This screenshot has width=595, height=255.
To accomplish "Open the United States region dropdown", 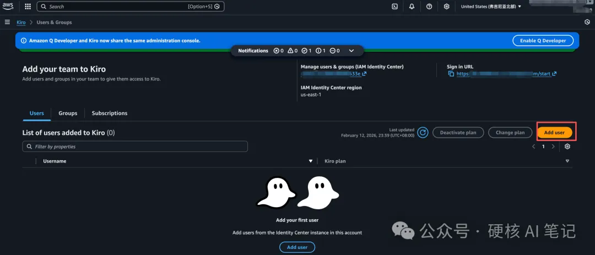I will click(490, 7).
